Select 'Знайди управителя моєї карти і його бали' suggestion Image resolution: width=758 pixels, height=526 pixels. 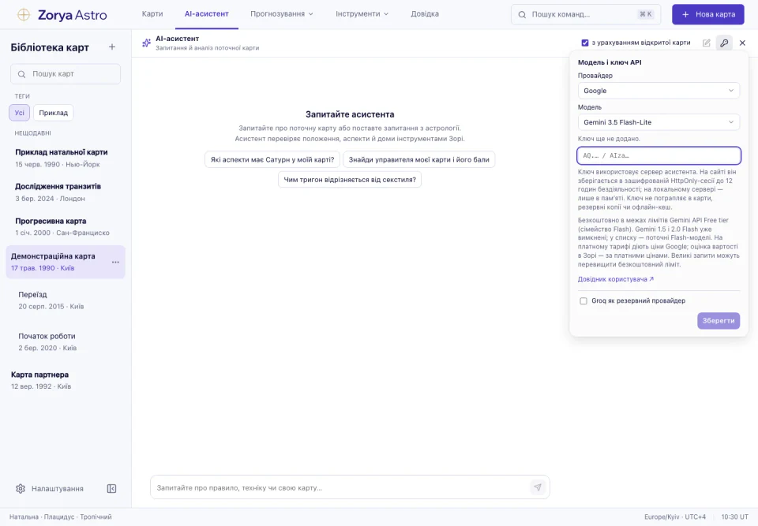point(418,159)
